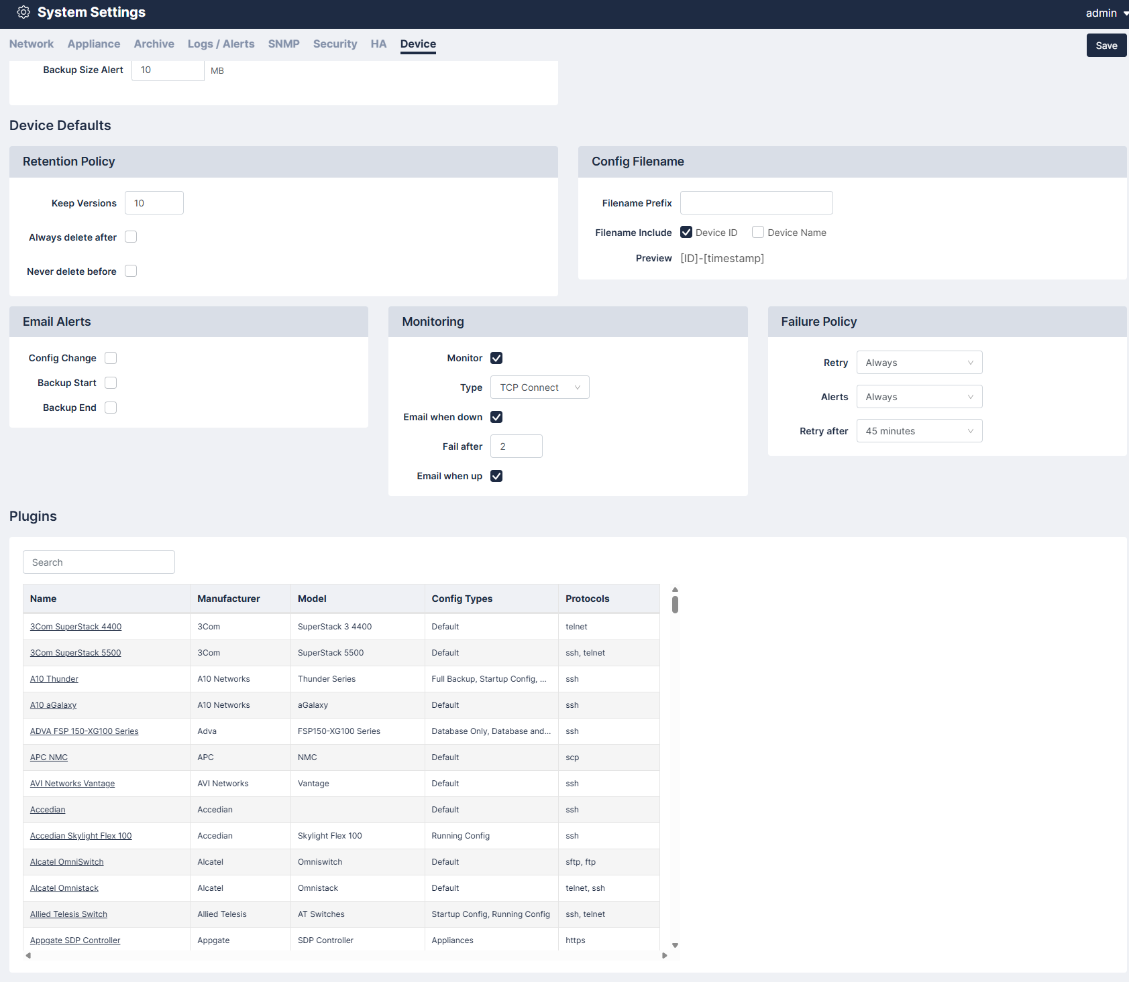
Task: Enable the Config Change email alert
Action: pos(111,358)
